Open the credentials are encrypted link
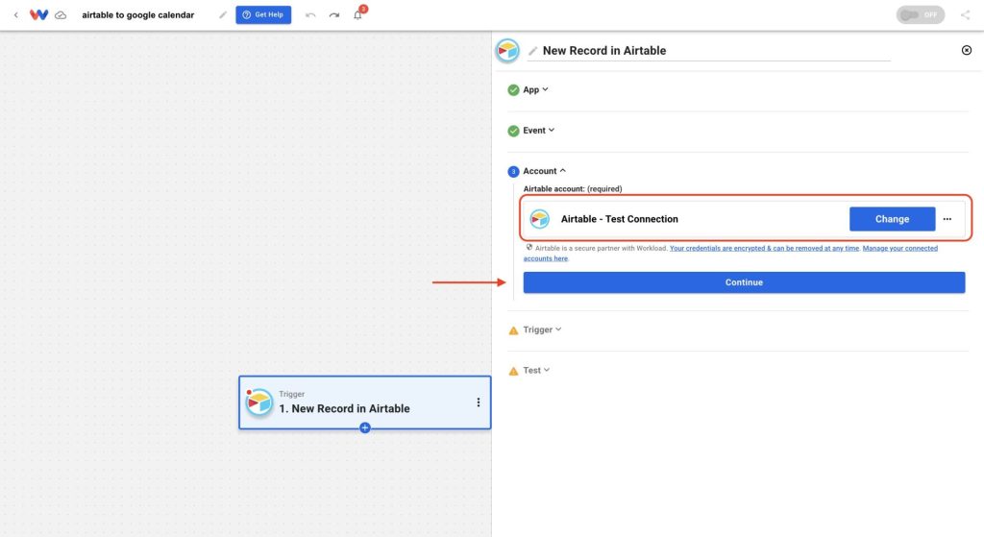This screenshot has width=984, height=537. click(x=764, y=249)
